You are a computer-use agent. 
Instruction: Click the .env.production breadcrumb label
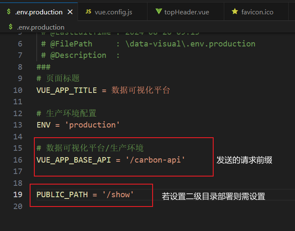coord(41,27)
